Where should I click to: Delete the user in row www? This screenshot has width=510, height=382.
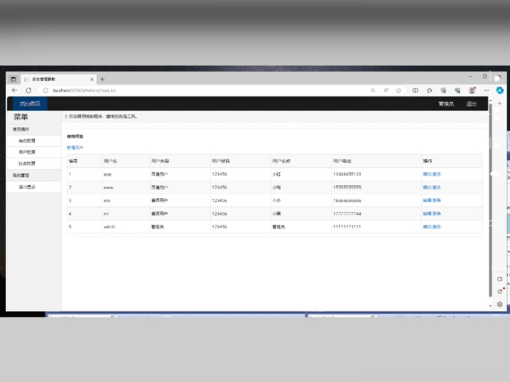(x=437, y=187)
